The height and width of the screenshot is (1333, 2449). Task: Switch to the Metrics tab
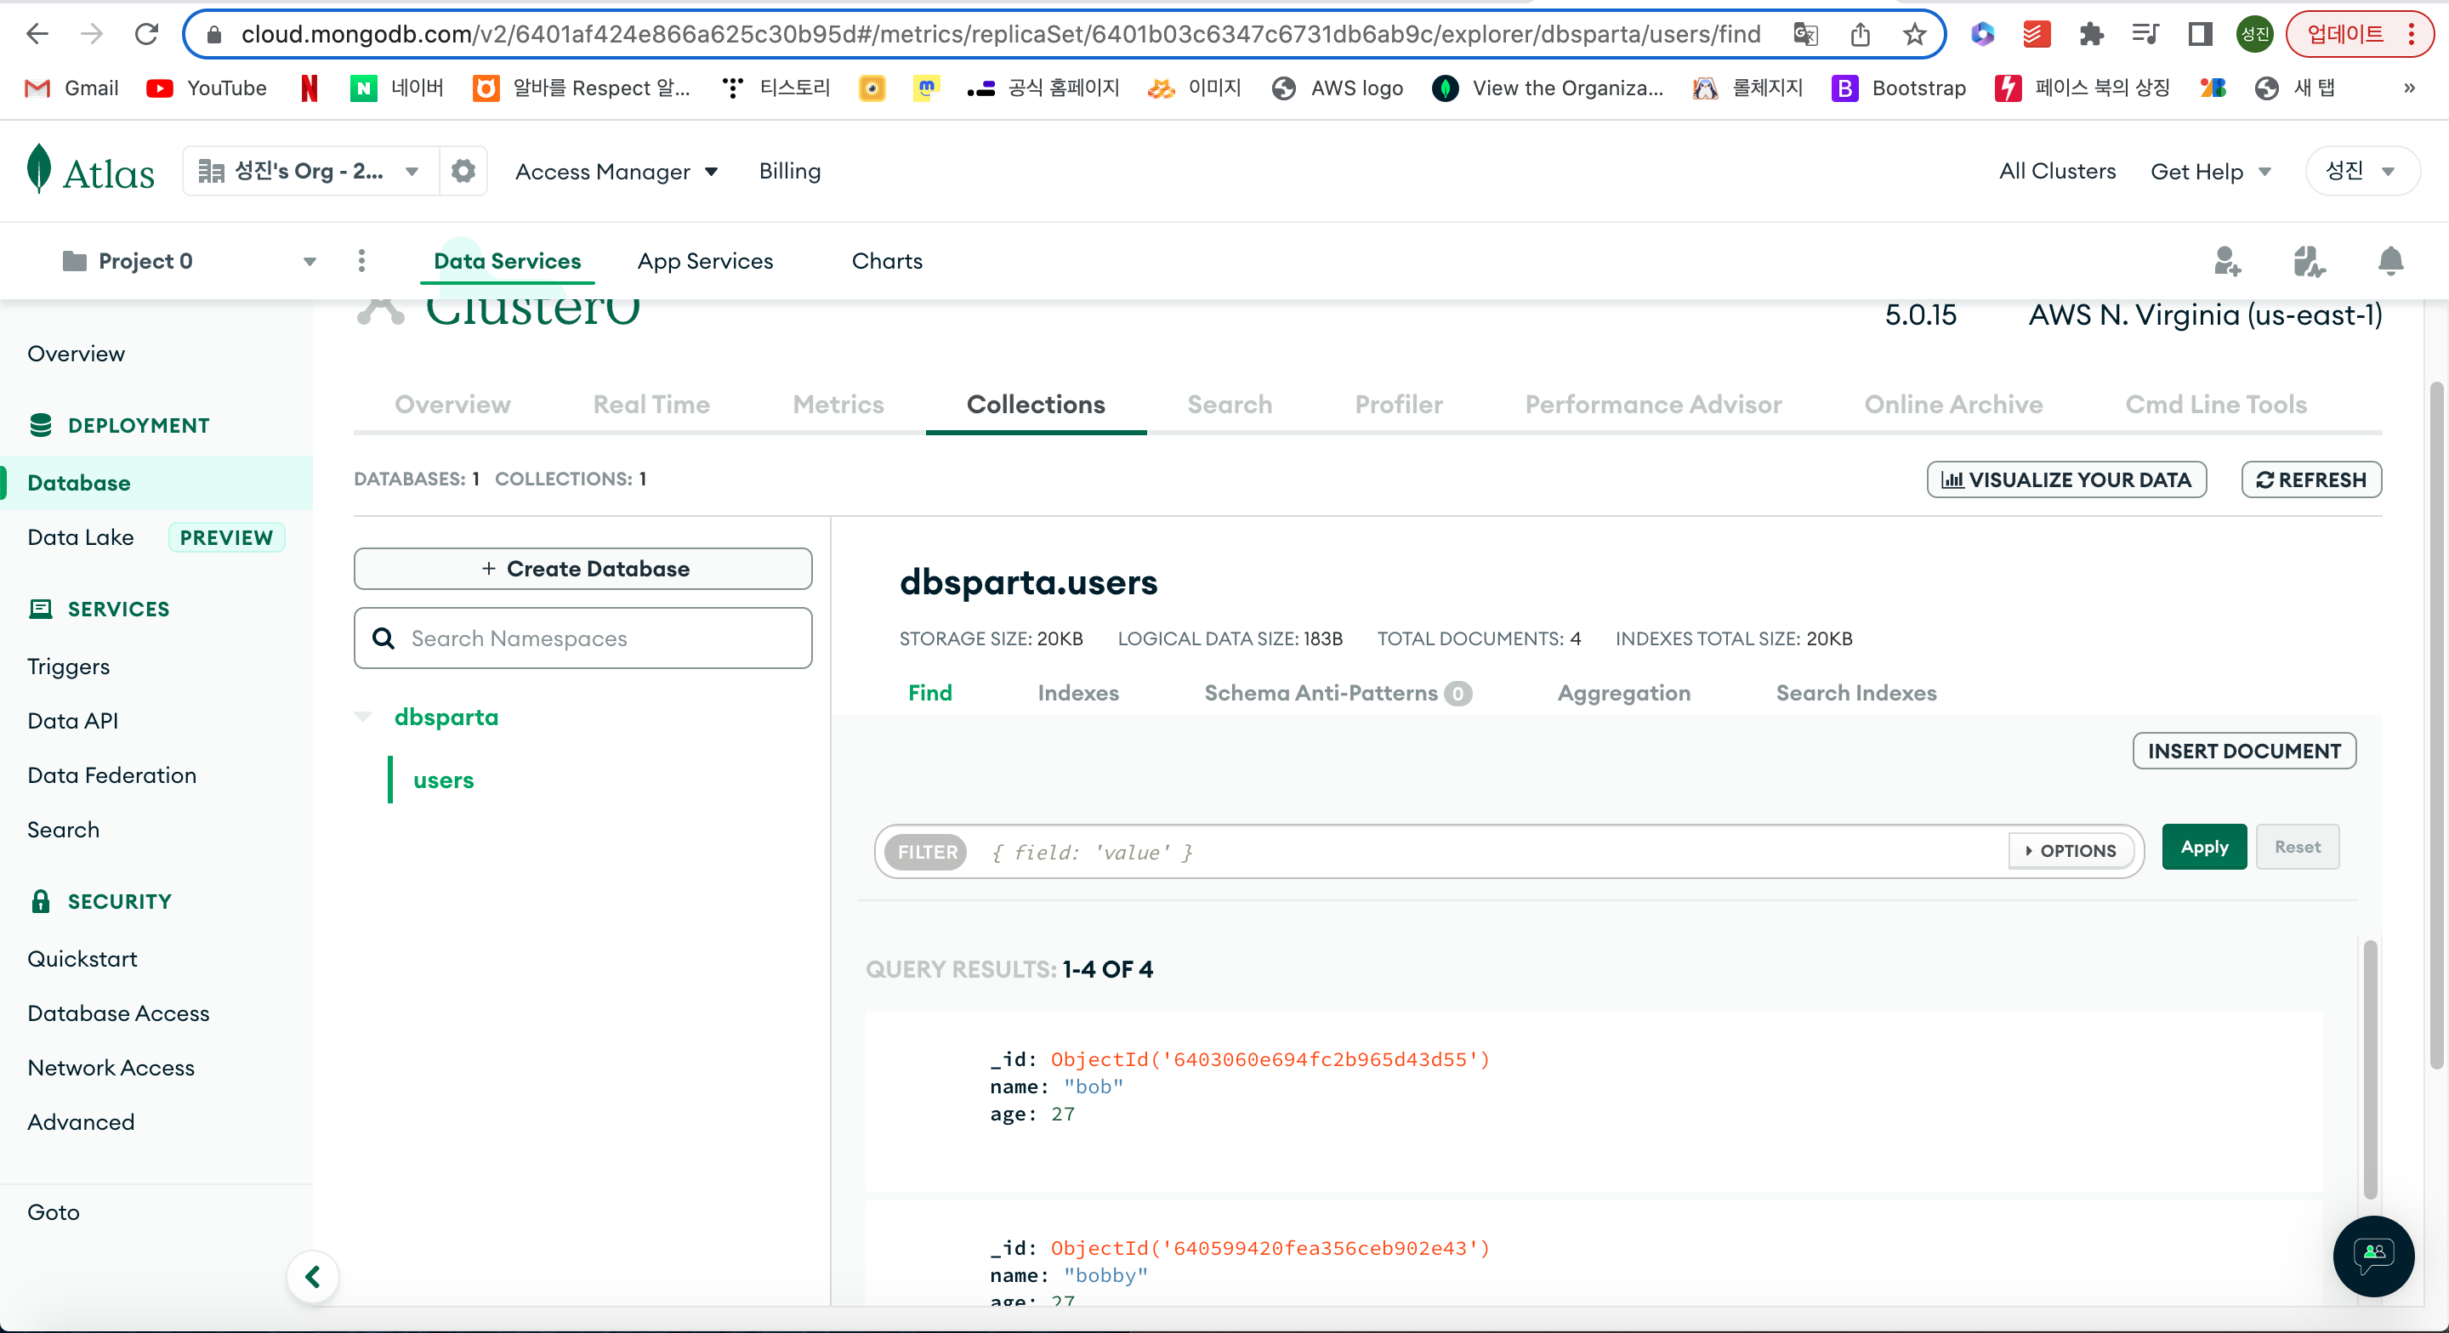(x=838, y=404)
